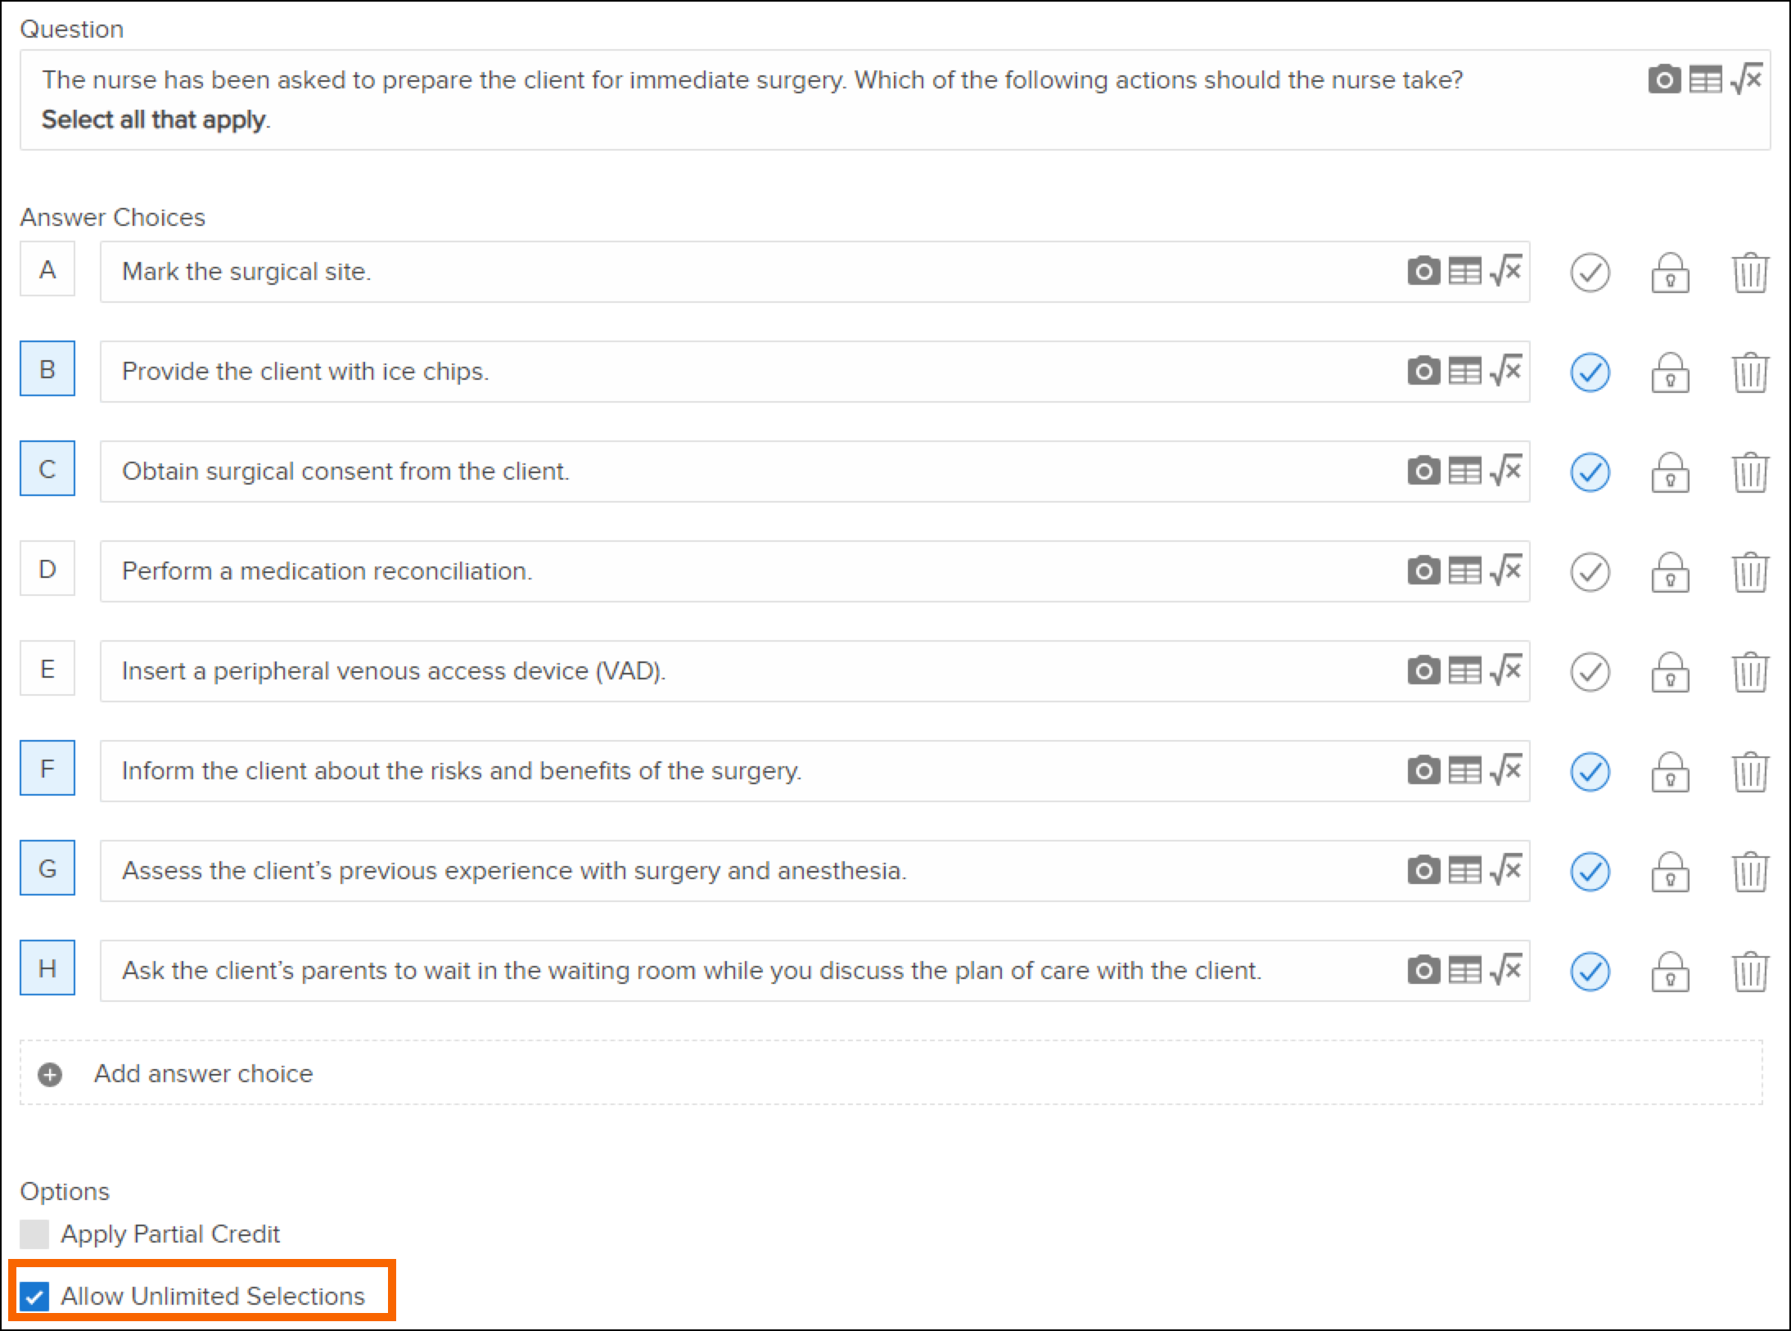Add an image to answer F

tap(1423, 770)
